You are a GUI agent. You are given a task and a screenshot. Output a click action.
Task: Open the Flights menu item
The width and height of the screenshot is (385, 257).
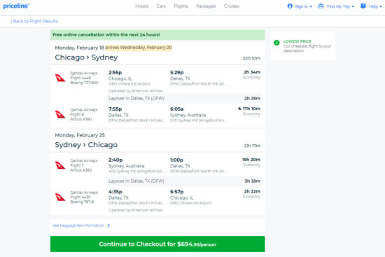click(181, 6)
